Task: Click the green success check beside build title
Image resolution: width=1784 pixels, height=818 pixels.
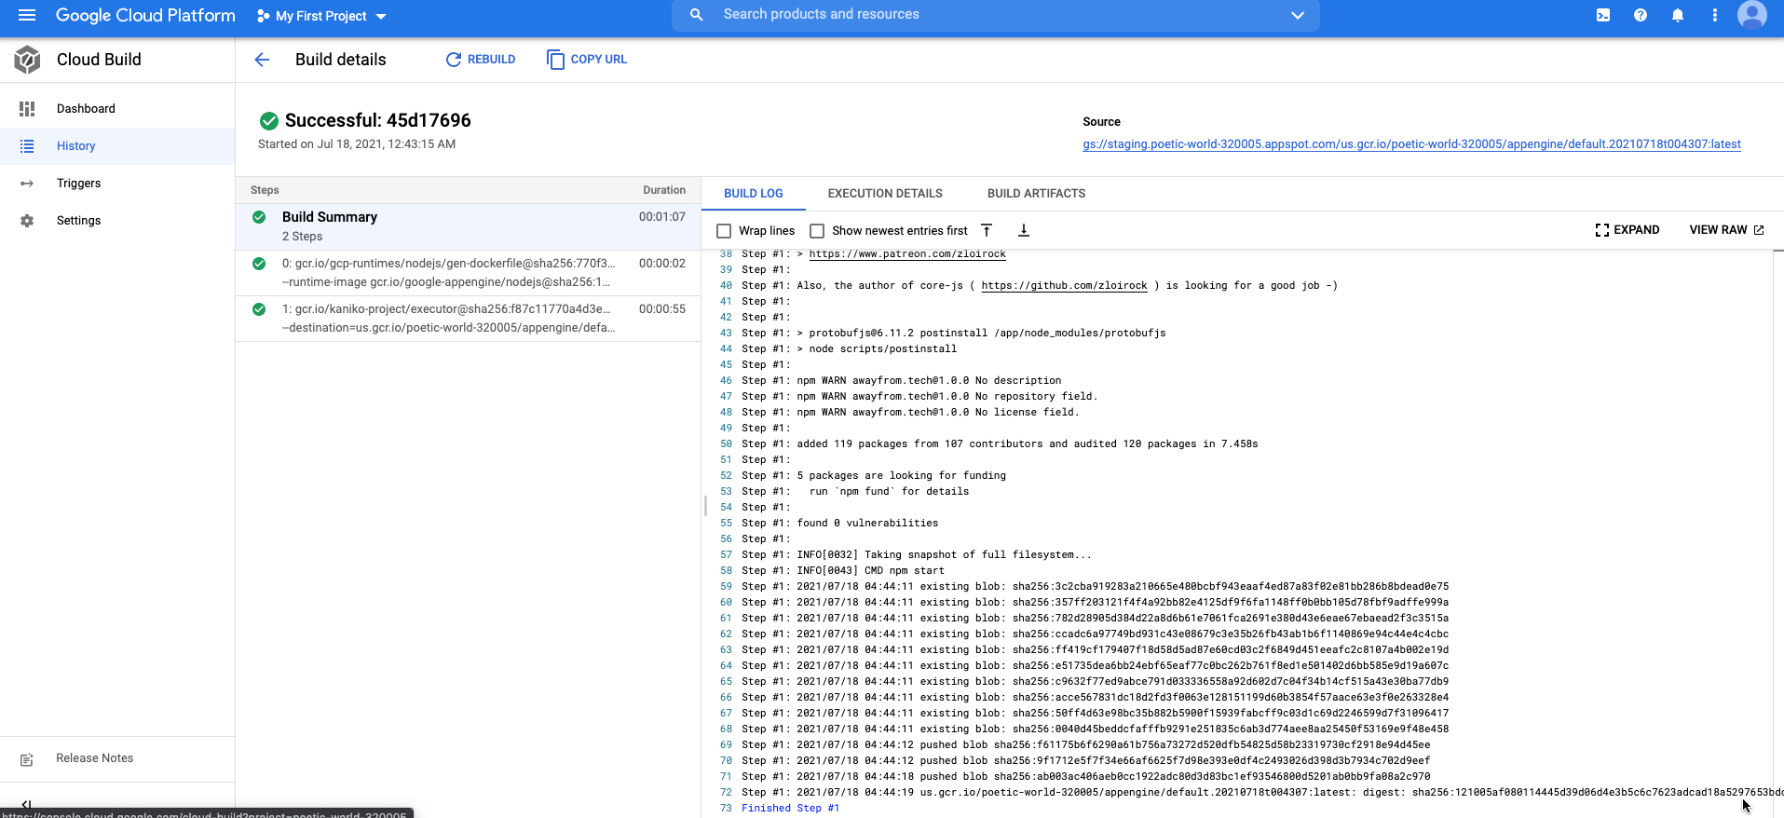Action: pos(269,121)
